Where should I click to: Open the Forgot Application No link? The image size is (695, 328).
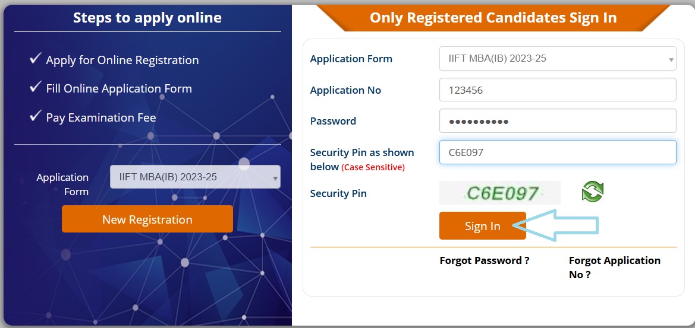coord(614,268)
